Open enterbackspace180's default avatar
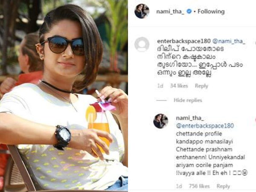 pyautogui.click(x=142, y=44)
